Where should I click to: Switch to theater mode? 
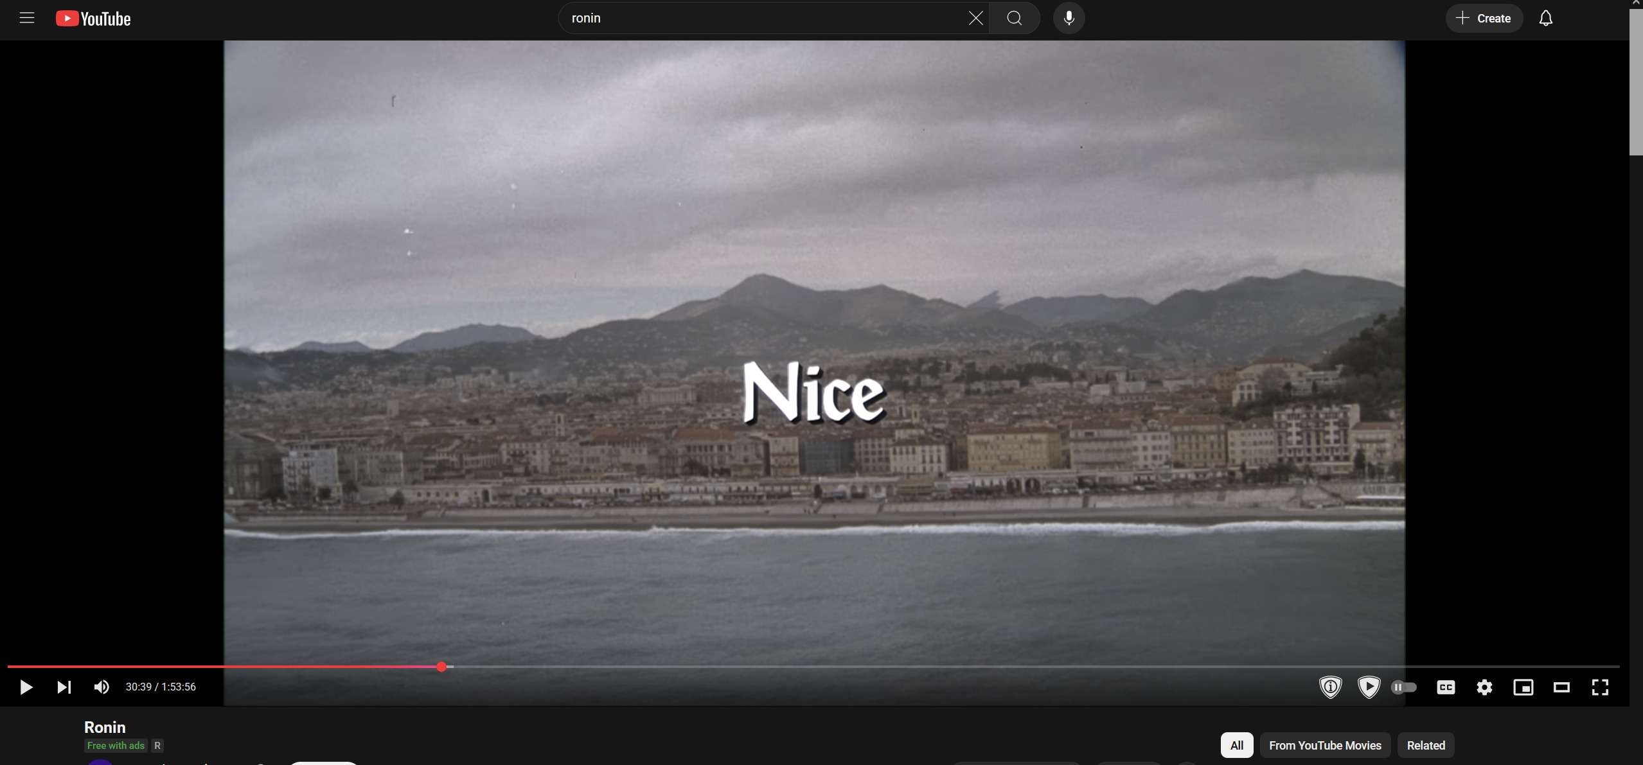1561,687
